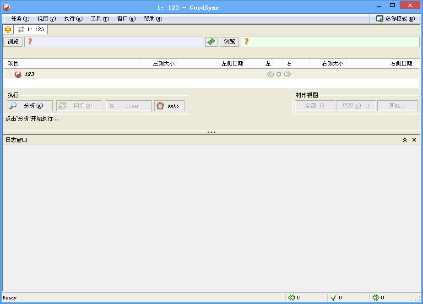The height and width of the screenshot is (304, 423).
Task: Click the GoodSync icon beside job 123
Action: point(18,74)
